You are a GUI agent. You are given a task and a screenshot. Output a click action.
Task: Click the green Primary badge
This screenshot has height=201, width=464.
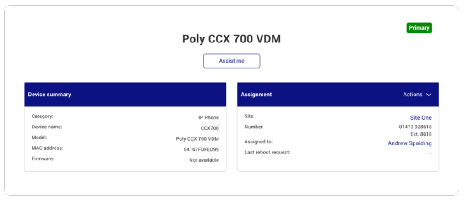point(419,28)
